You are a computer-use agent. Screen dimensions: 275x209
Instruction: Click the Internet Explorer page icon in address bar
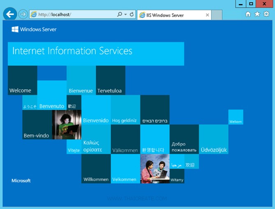click(33, 14)
